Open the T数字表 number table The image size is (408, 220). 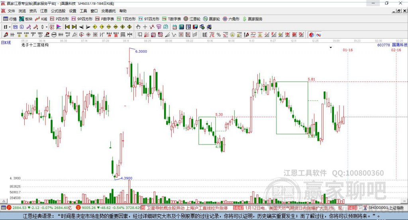(171, 19)
